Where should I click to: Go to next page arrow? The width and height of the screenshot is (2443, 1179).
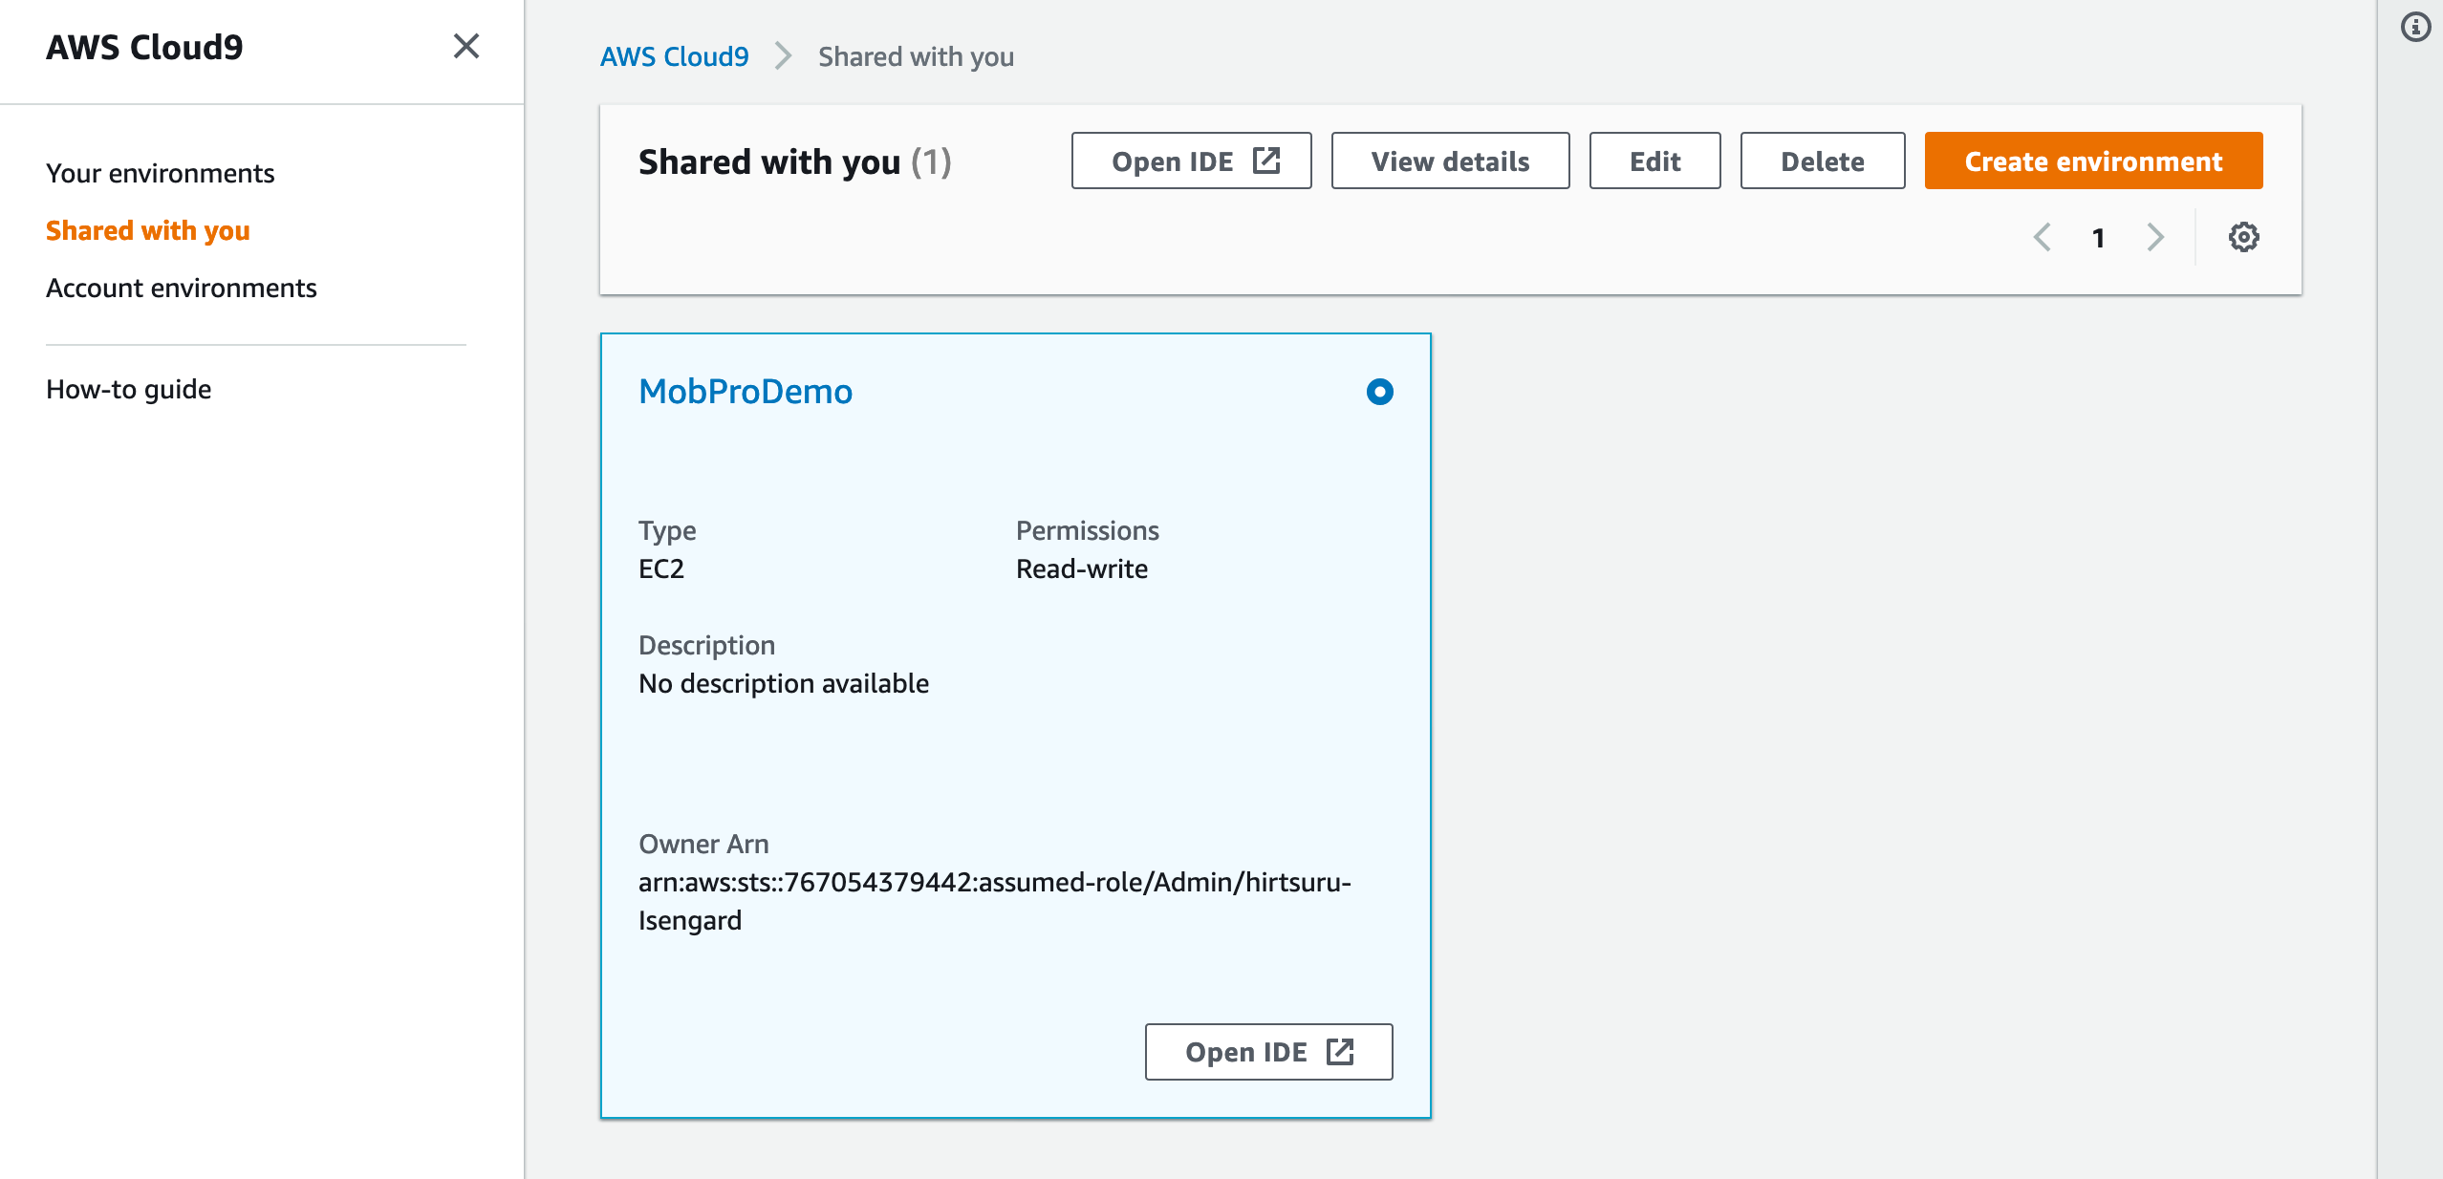(2154, 237)
